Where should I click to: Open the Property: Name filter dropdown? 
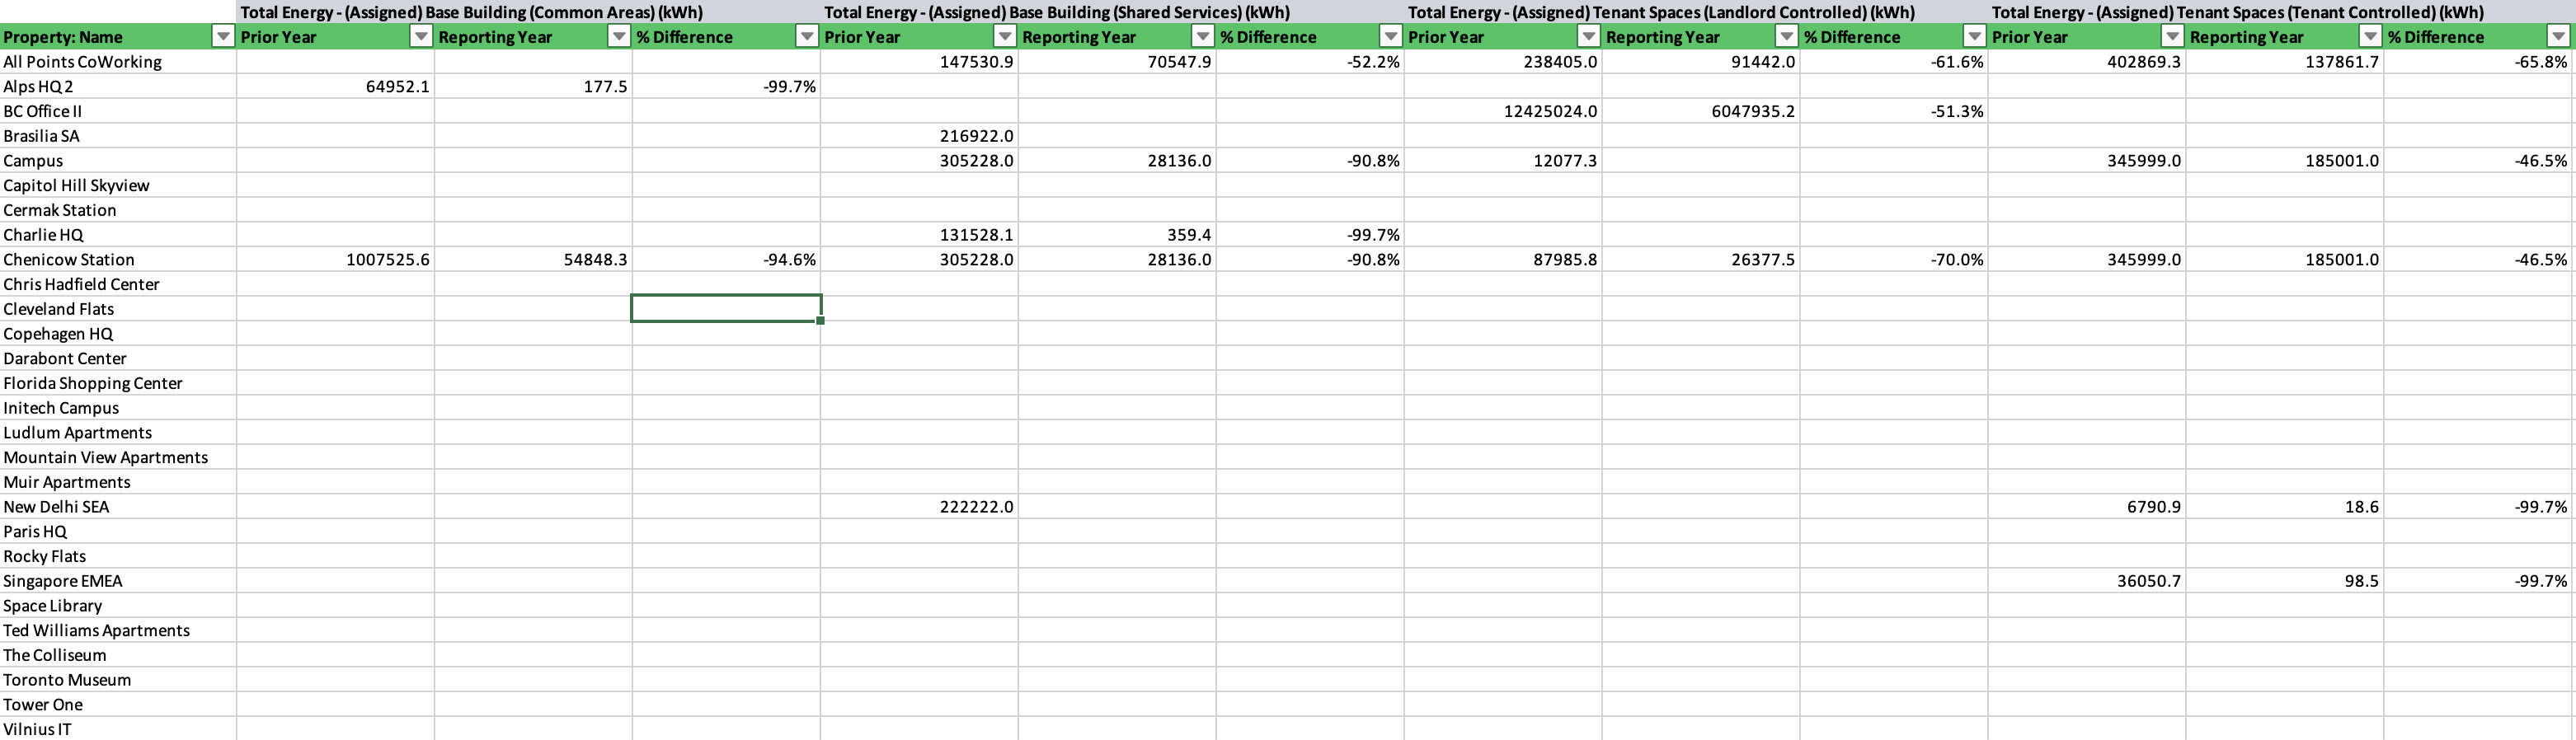pyautogui.click(x=223, y=37)
